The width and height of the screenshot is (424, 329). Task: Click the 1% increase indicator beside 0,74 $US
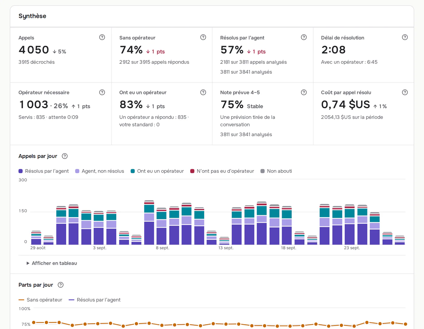pyautogui.click(x=380, y=106)
